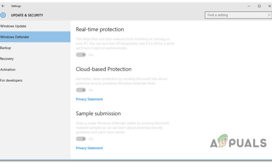The height and width of the screenshot is (163, 272).
Task: Click the back arrow in the title bar
Action: pyautogui.click(x=3, y=6)
